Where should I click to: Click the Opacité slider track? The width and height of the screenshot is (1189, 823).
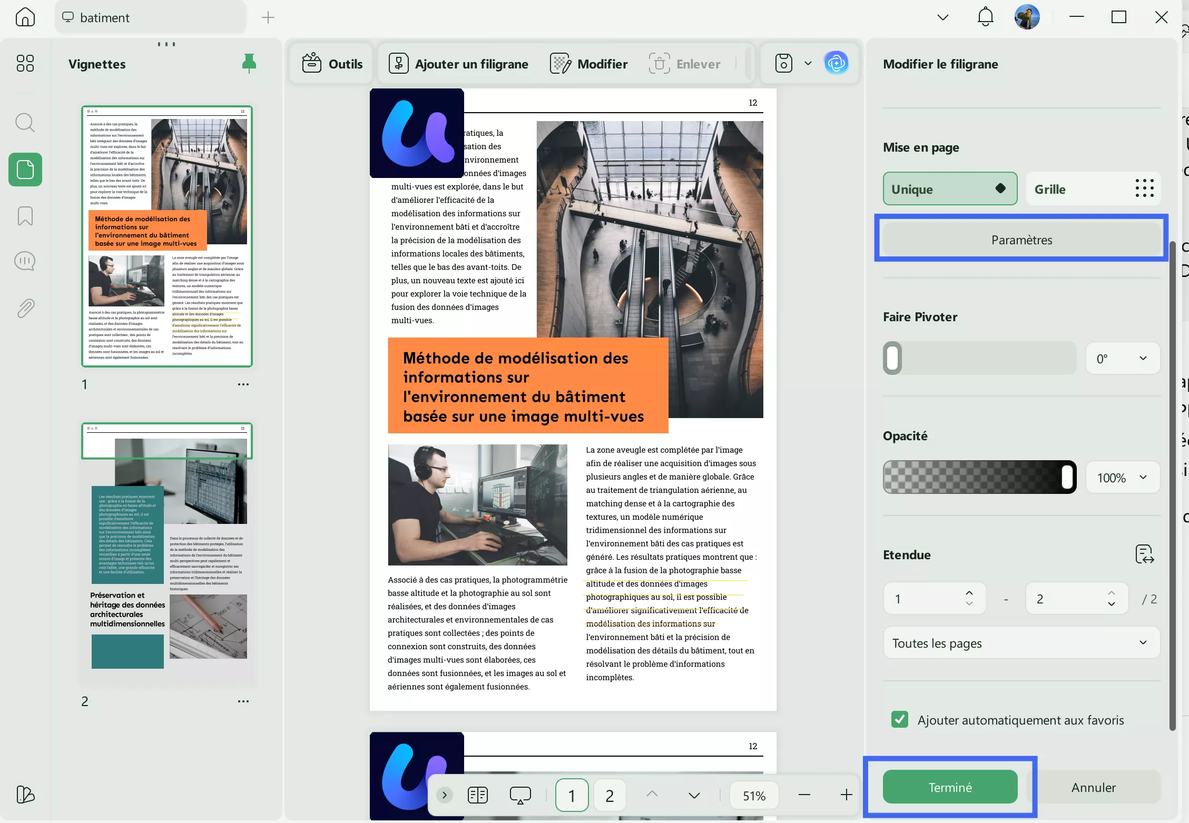(979, 478)
